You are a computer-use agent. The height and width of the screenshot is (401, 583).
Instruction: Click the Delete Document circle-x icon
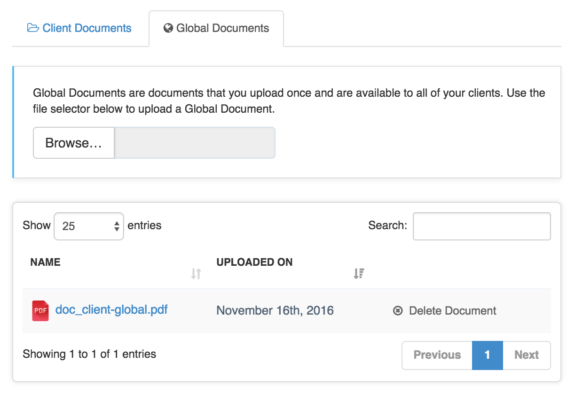398,311
